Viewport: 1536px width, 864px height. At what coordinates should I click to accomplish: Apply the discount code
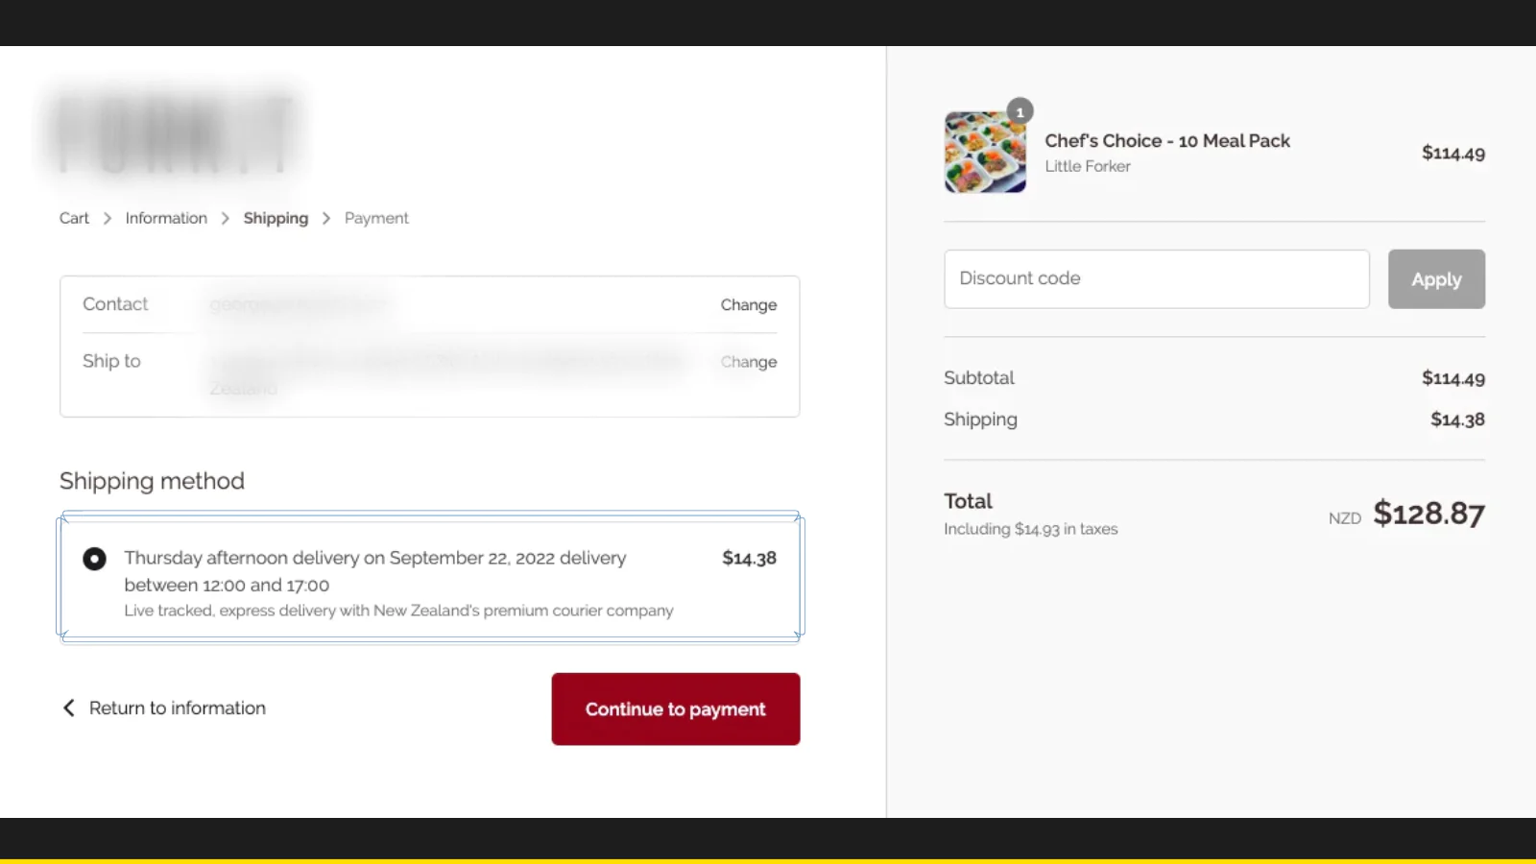click(1435, 279)
